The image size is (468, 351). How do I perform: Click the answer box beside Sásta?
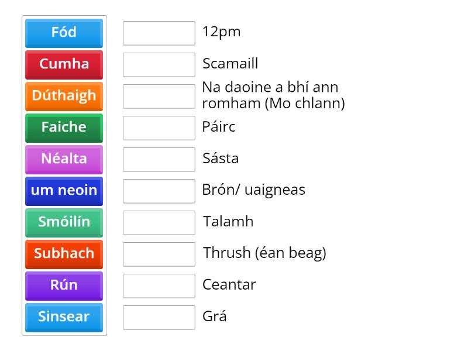(159, 159)
